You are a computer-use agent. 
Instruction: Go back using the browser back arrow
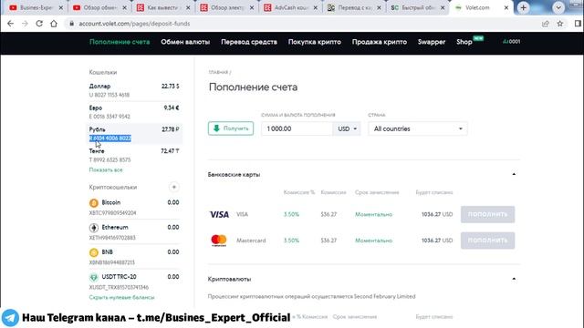(10, 24)
